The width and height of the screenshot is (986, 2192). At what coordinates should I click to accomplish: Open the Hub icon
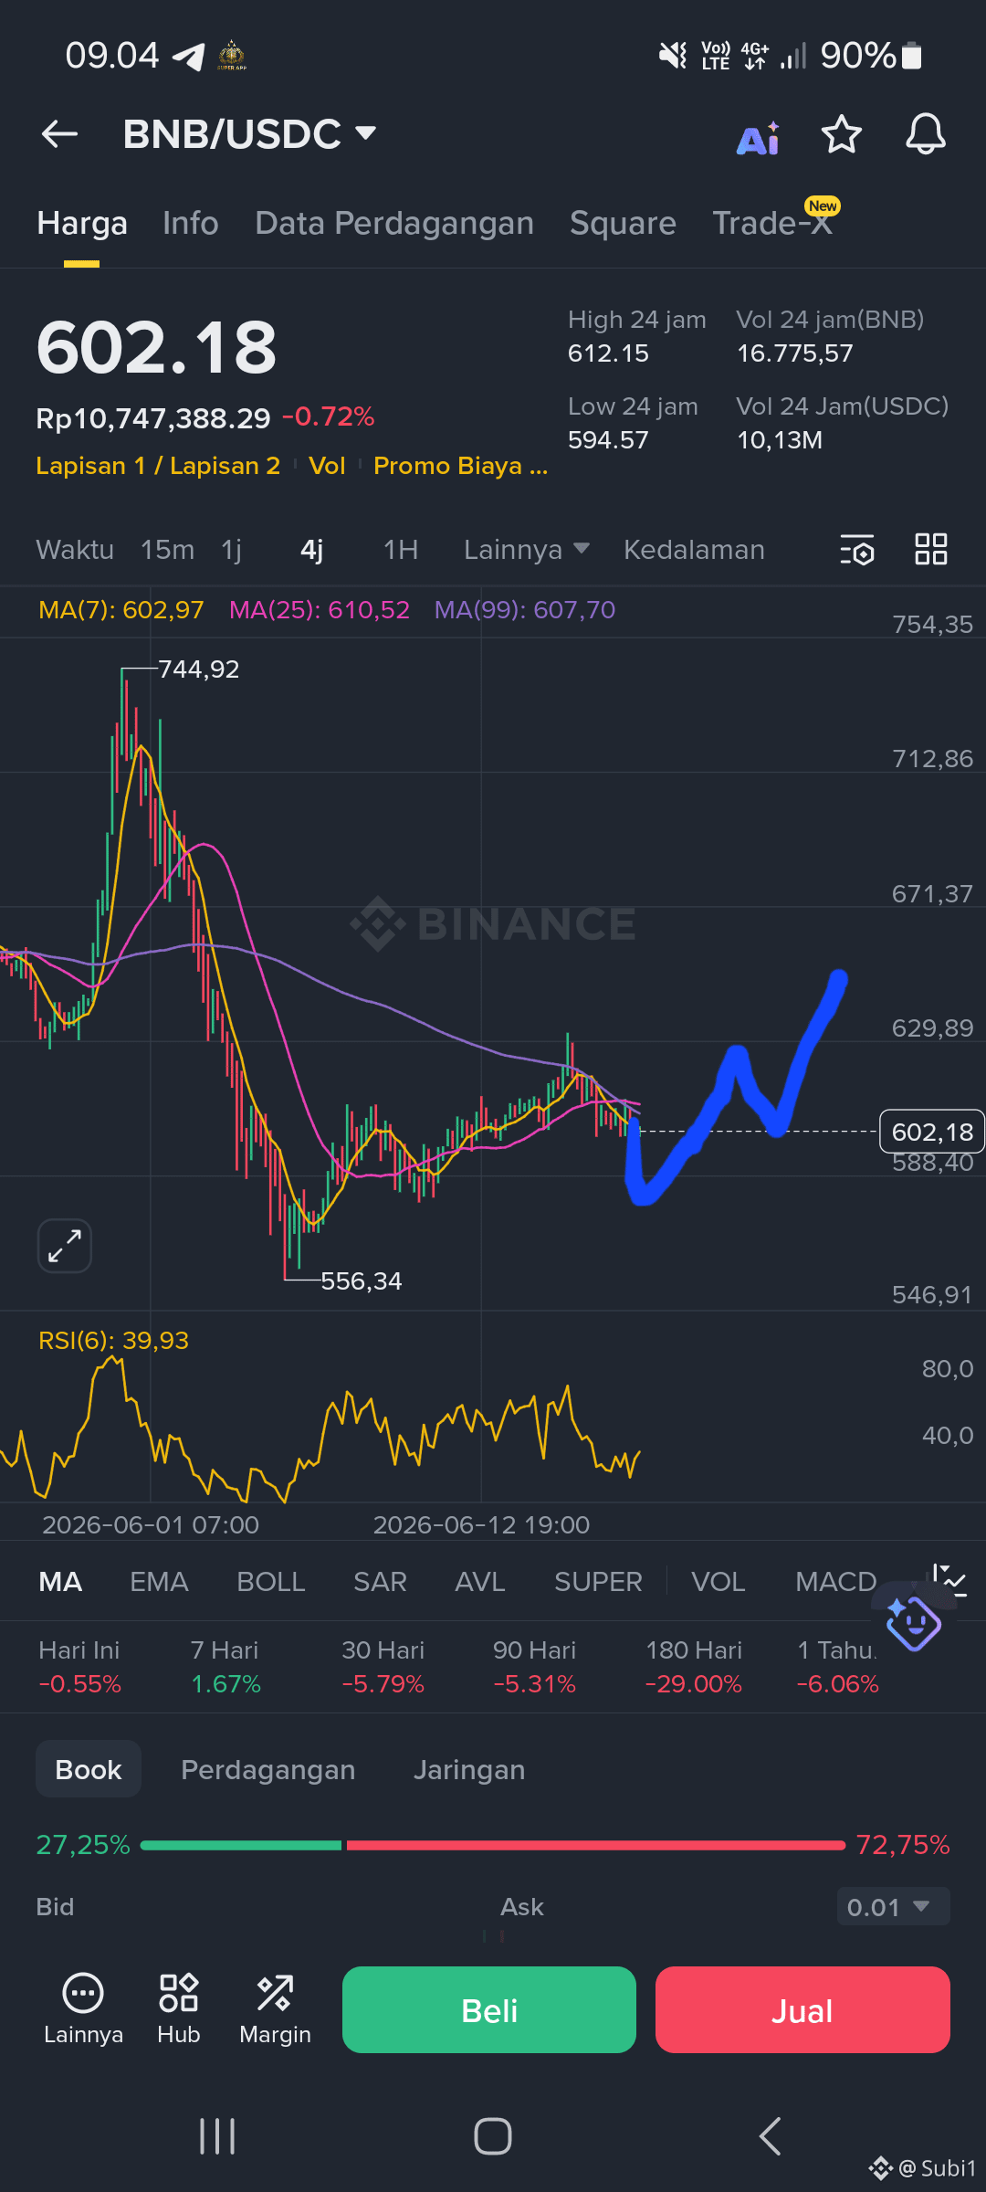point(179,2008)
